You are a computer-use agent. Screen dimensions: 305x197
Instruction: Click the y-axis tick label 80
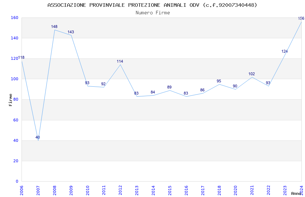click(16, 99)
